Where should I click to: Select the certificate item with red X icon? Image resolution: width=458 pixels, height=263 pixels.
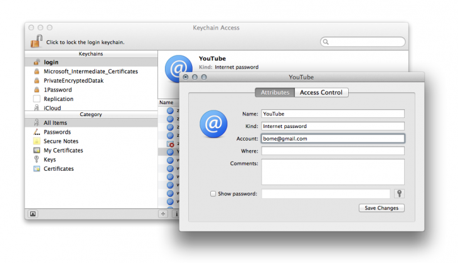[x=170, y=144]
